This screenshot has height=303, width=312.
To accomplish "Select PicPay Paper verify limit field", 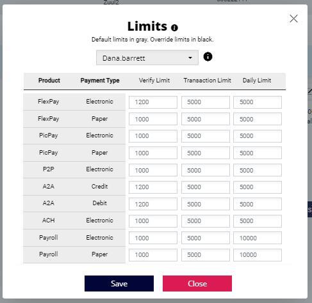I will (x=153, y=153).
